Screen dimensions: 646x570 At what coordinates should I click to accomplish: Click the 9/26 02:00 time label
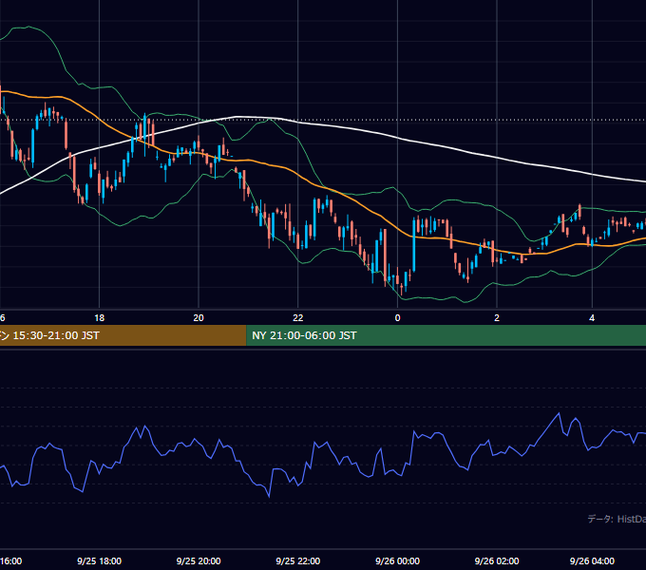point(497,560)
